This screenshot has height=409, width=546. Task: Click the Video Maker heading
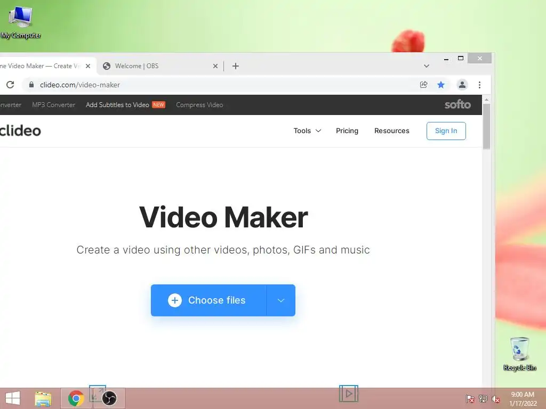[x=223, y=217]
